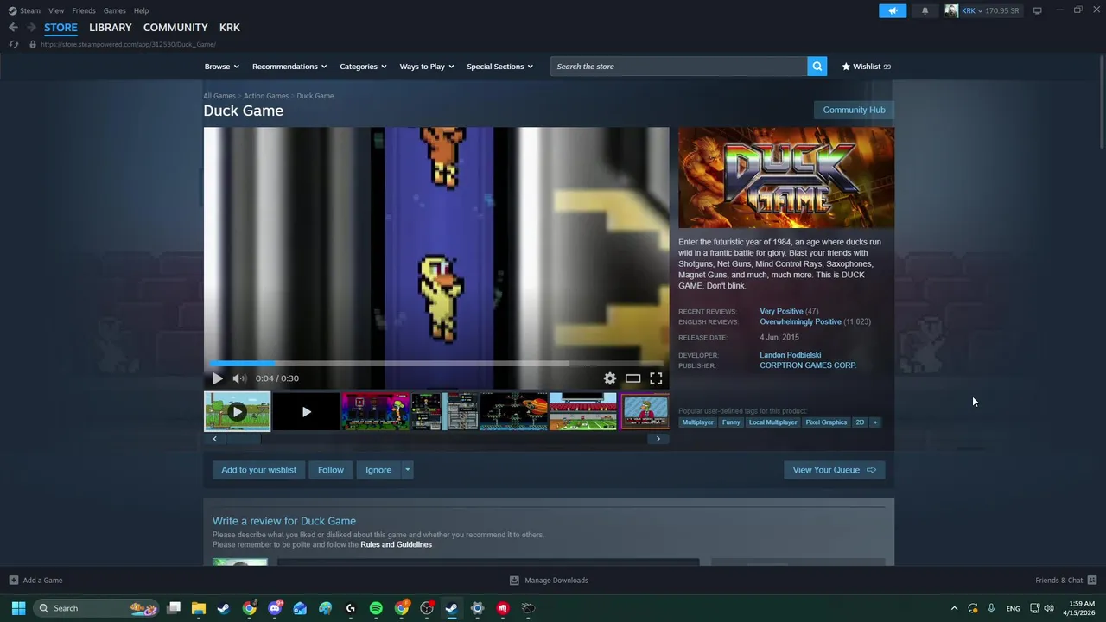1106x622 pixels.
Task: Click View Your Queue
Action: tap(834, 470)
